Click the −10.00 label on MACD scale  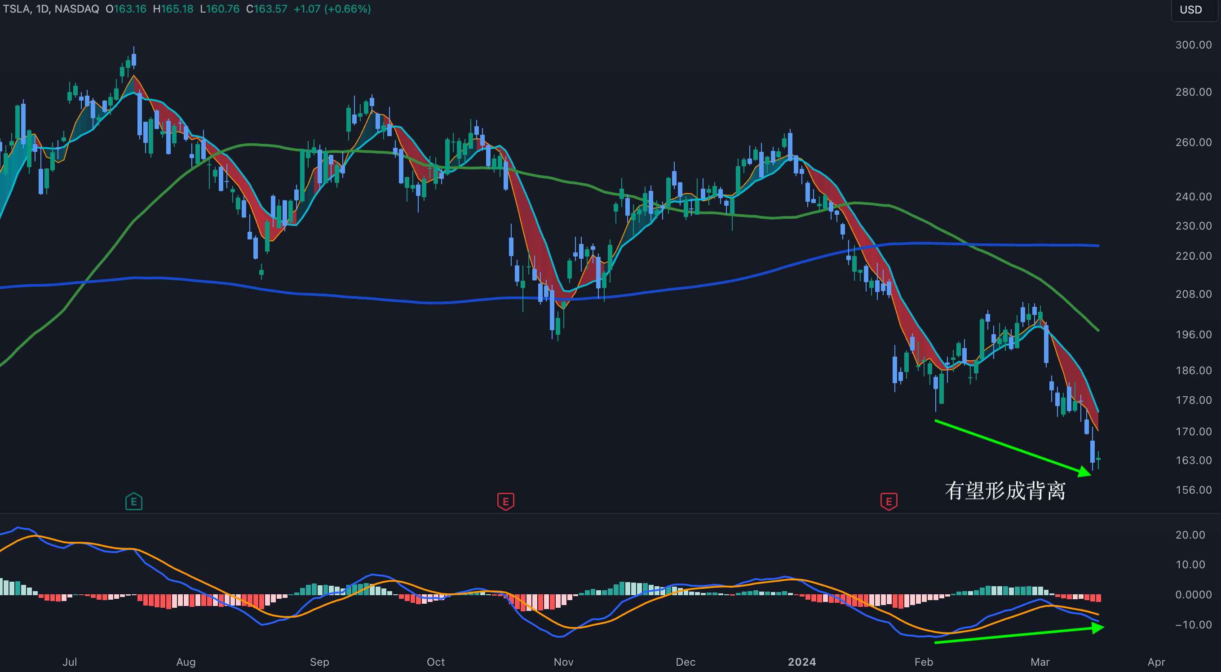pyautogui.click(x=1193, y=624)
